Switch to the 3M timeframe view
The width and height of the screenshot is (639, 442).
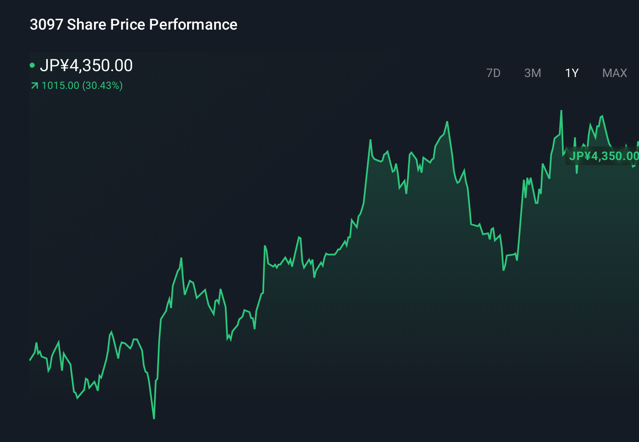[x=532, y=73]
